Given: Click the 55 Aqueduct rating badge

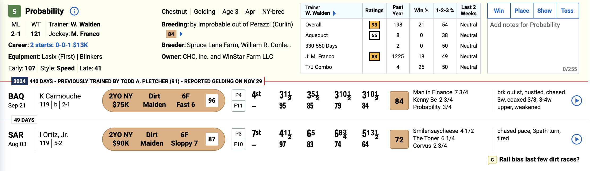Looking at the screenshot, I should [374, 35].
